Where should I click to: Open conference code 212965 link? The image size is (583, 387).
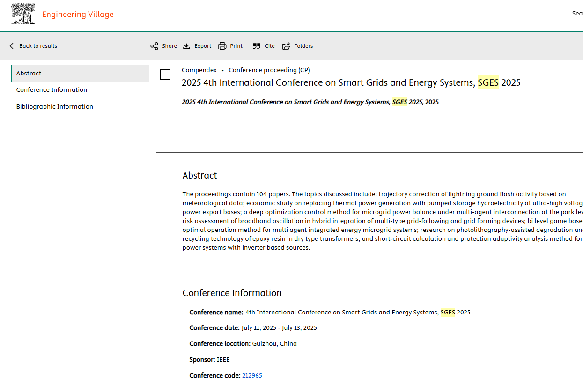pyautogui.click(x=252, y=376)
